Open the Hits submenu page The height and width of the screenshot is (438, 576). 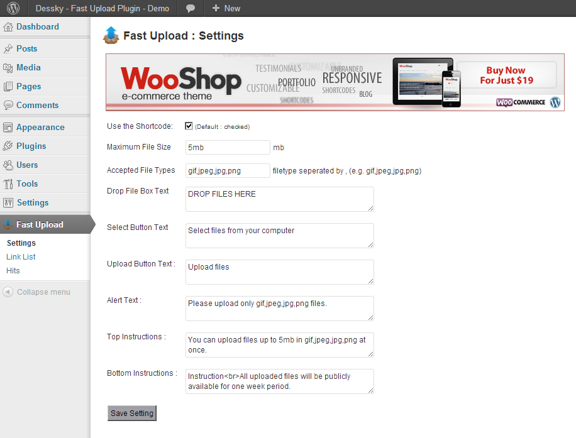(13, 271)
